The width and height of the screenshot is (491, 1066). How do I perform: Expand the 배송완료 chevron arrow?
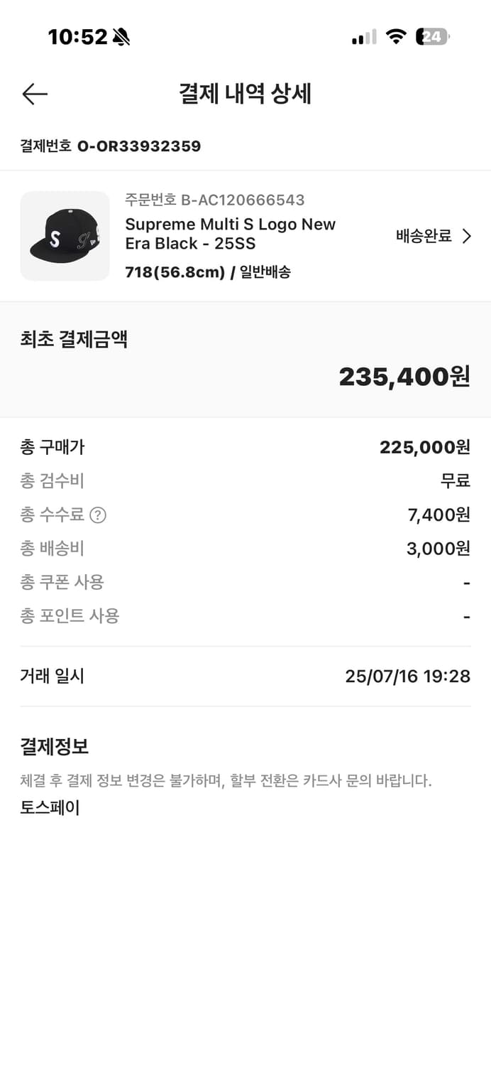click(x=467, y=237)
